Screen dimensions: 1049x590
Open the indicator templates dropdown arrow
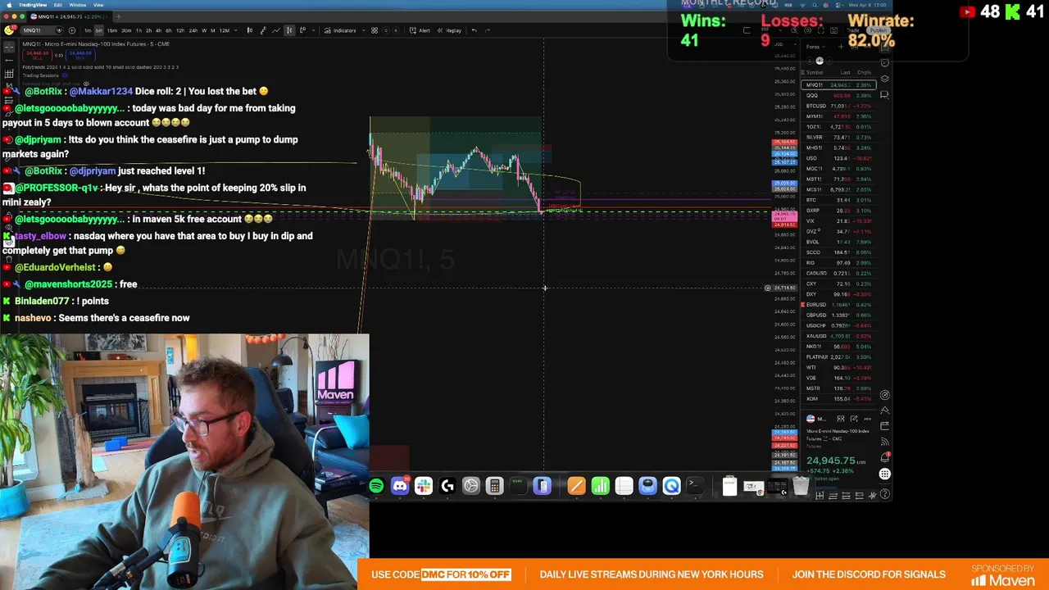pos(363,30)
